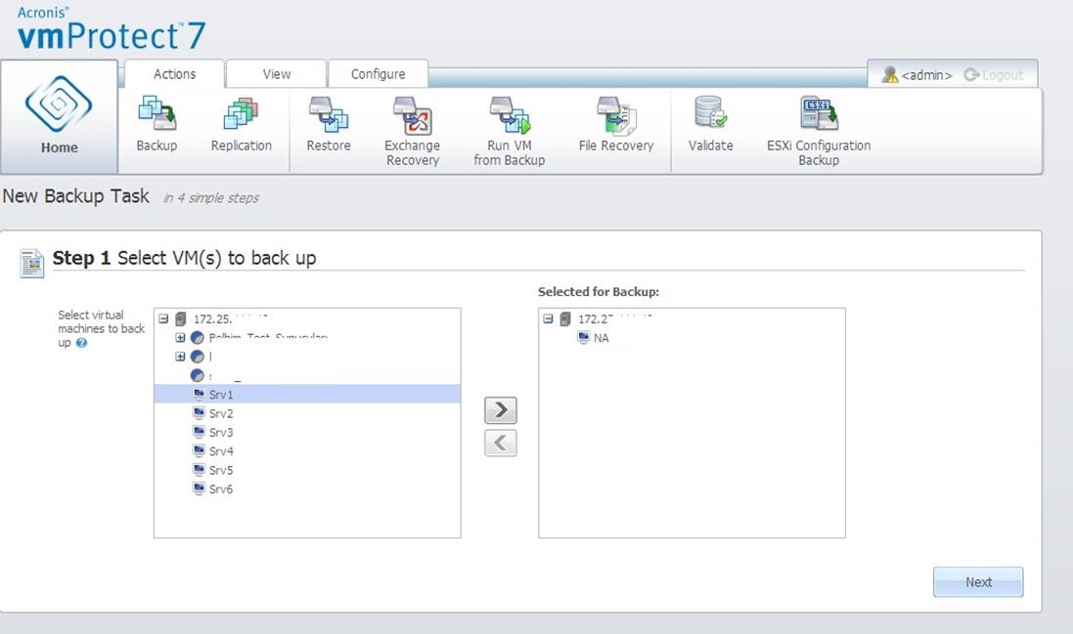Select the 172.25 host row in the source tree
The width and height of the screenshot is (1073, 634).
(307, 319)
